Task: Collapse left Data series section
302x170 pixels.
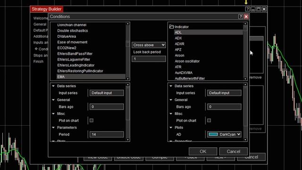Action: 53,86
